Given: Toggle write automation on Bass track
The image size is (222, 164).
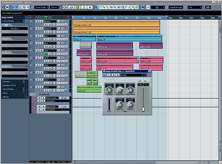Looking at the screenshot, I should click(x=50, y=39).
